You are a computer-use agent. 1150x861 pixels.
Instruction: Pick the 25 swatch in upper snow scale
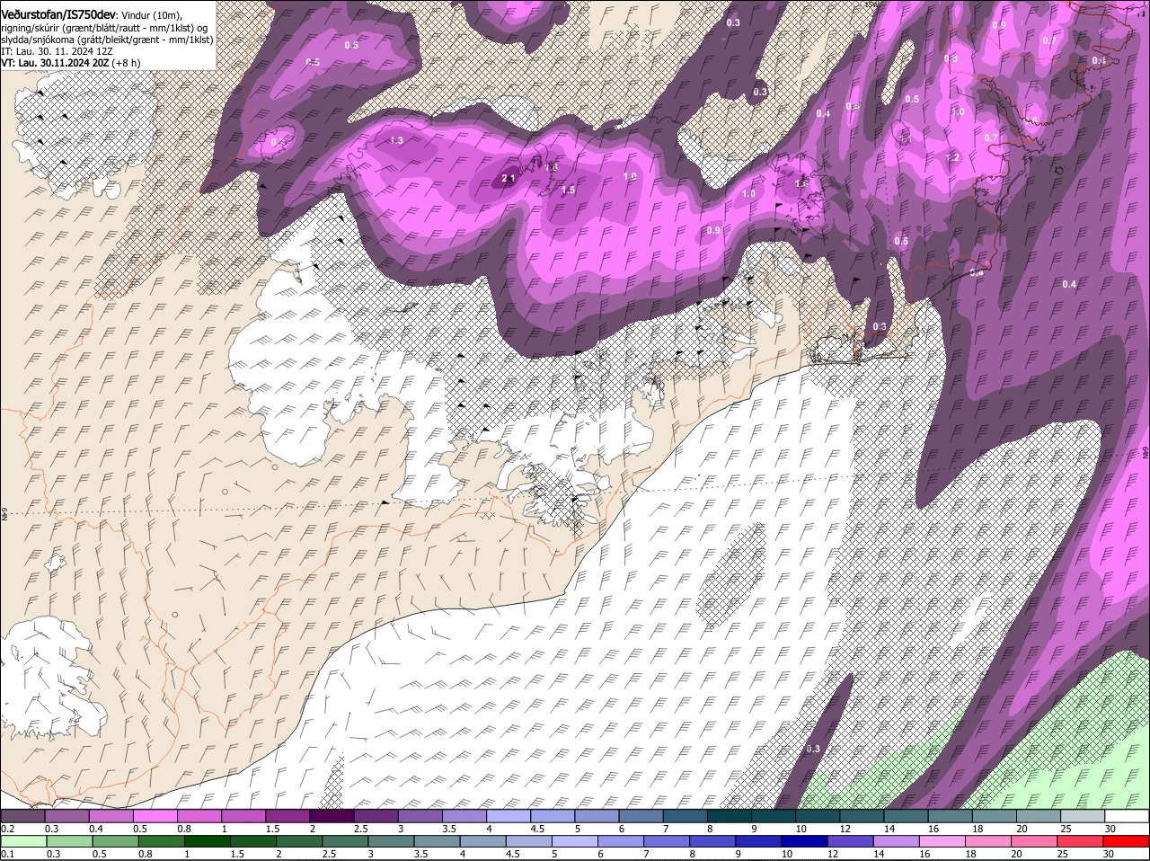(x=1082, y=816)
